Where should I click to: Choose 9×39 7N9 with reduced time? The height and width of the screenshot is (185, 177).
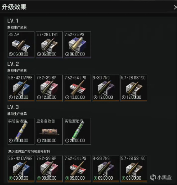tap(106, 169)
